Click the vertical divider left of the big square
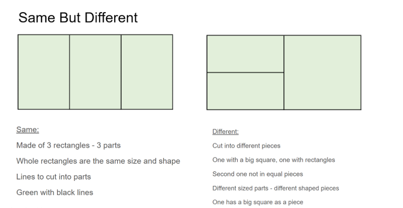 [x=284, y=72]
